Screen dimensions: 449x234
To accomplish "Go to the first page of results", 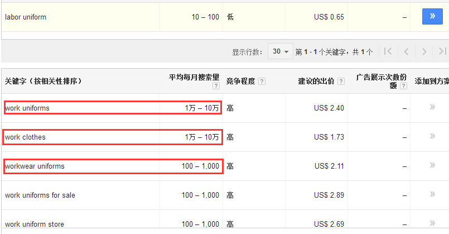I will (x=388, y=51).
